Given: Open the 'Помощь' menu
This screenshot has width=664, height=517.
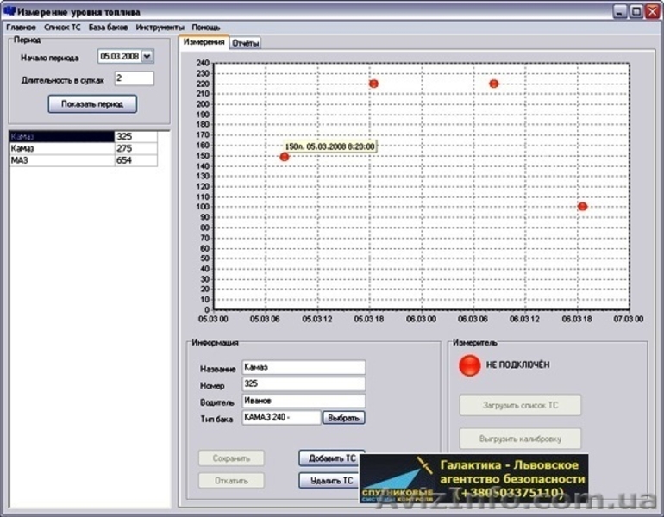Looking at the screenshot, I should coord(205,28).
